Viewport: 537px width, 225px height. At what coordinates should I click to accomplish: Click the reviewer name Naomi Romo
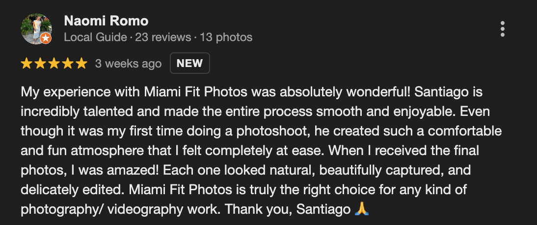(x=106, y=21)
